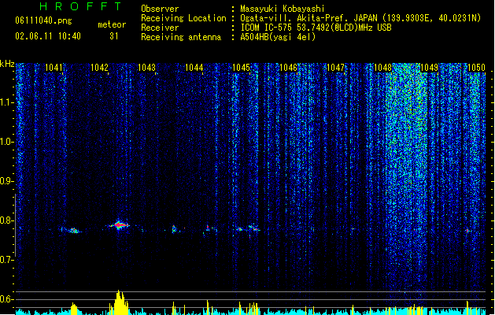Click the A504HB(yagi 4el) antenna text
Screen dimensions: 495x315
click(278, 37)
